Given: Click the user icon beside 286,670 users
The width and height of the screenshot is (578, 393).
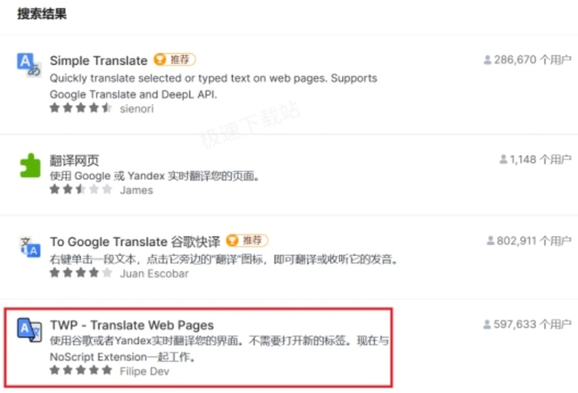Looking at the screenshot, I should tap(487, 59).
